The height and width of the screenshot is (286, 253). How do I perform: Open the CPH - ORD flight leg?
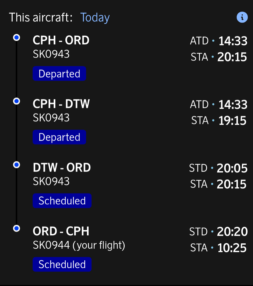[61, 41]
